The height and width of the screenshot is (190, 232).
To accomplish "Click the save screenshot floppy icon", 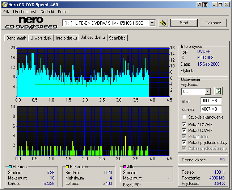I will (x=205, y=5).
